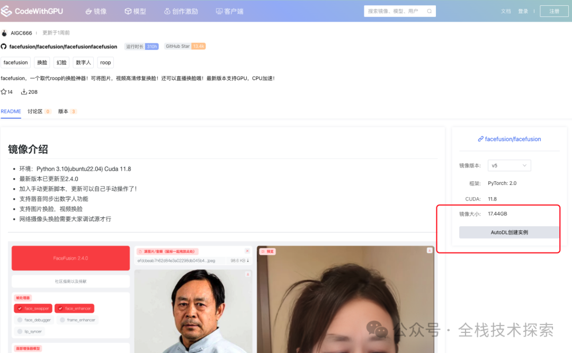Switch to the 版本 tab

pyautogui.click(x=67, y=111)
